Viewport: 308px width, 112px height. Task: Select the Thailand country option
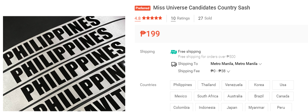[208, 85]
